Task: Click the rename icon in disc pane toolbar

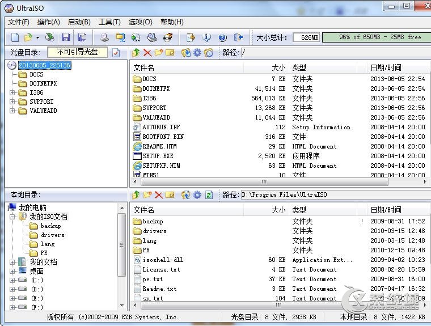Action: (x=170, y=53)
